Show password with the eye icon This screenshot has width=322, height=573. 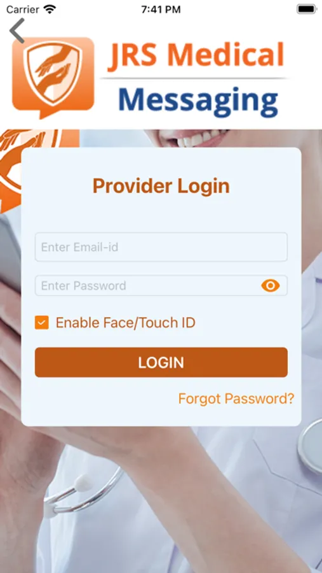click(270, 285)
